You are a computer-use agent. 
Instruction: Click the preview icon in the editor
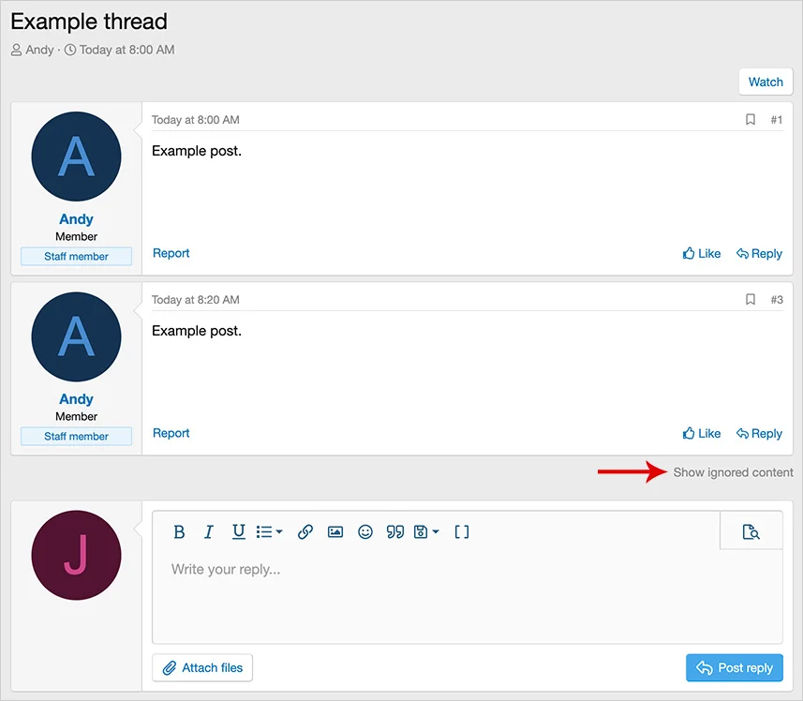tap(751, 531)
